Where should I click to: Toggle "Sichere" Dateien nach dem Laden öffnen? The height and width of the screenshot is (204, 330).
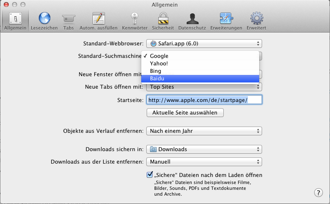click(x=150, y=174)
